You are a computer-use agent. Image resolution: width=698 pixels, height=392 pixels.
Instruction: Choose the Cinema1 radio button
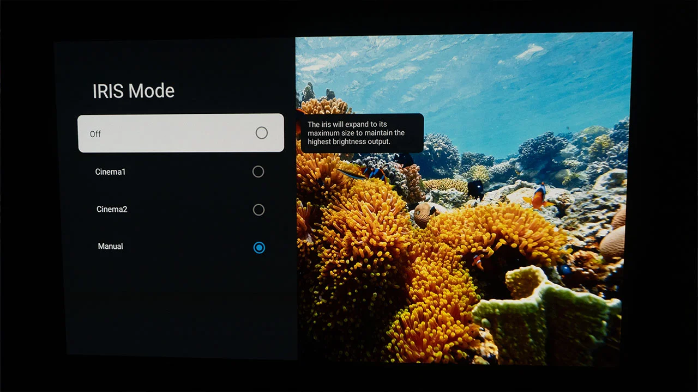258,172
